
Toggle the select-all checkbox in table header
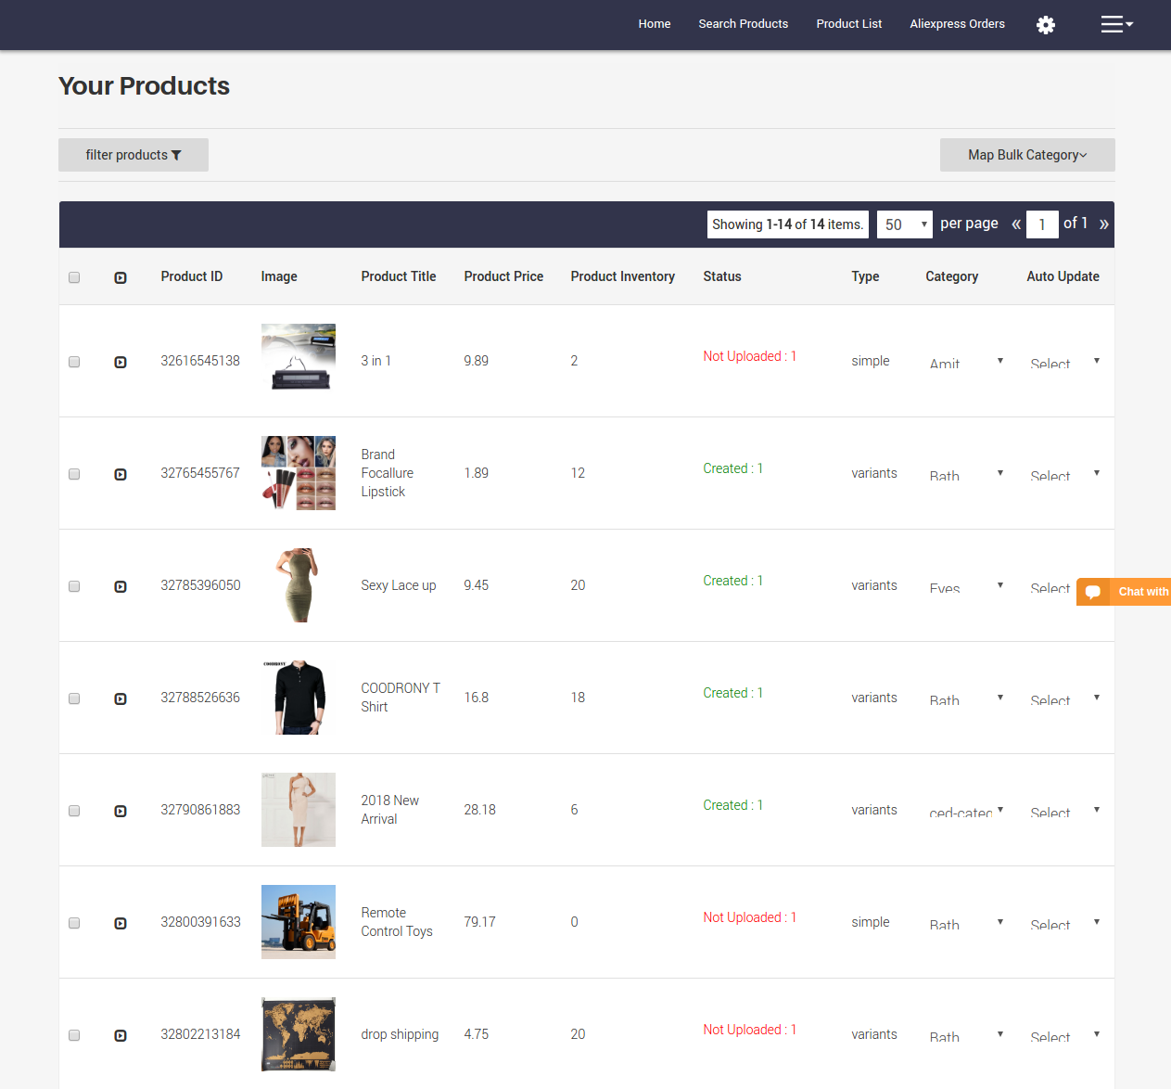pos(74,277)
